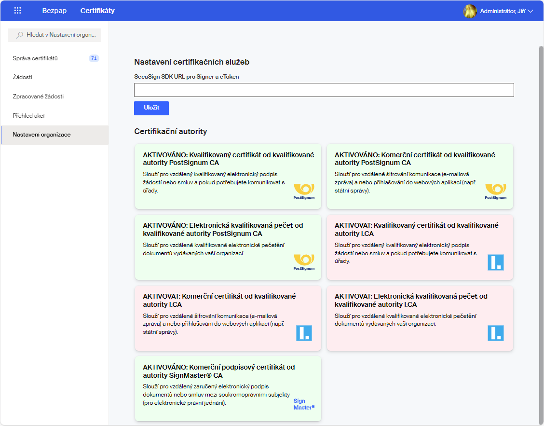This screenshot has width=544, height=426.
Task: Open the Kvalifikovaný certifikát PostSignum CA card title
Action: (x=228, y=159)
